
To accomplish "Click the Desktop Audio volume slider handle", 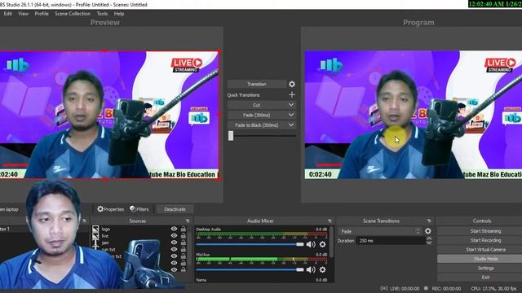I will 300,244.
